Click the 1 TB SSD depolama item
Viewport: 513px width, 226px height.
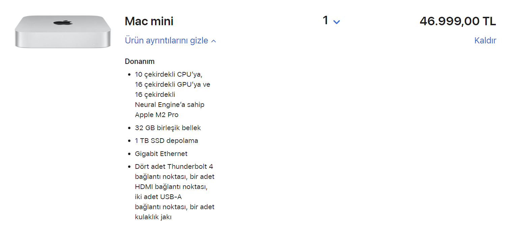coord(167,141)
